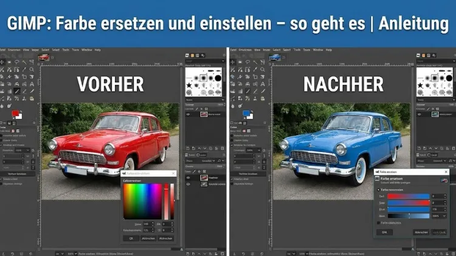Click inside the rainbow color field
456x256 pixels.
coord(142,201)
